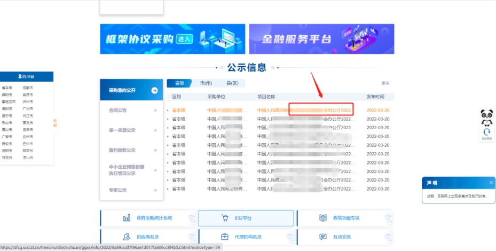Screen dimensions: 496x251
Task: Open the 金融服务平台 banner
Action: pyautogui.click(x=321, y=39)
